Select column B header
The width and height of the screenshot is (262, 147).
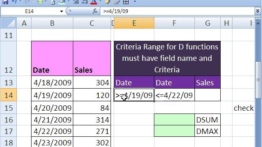point(52,23)
